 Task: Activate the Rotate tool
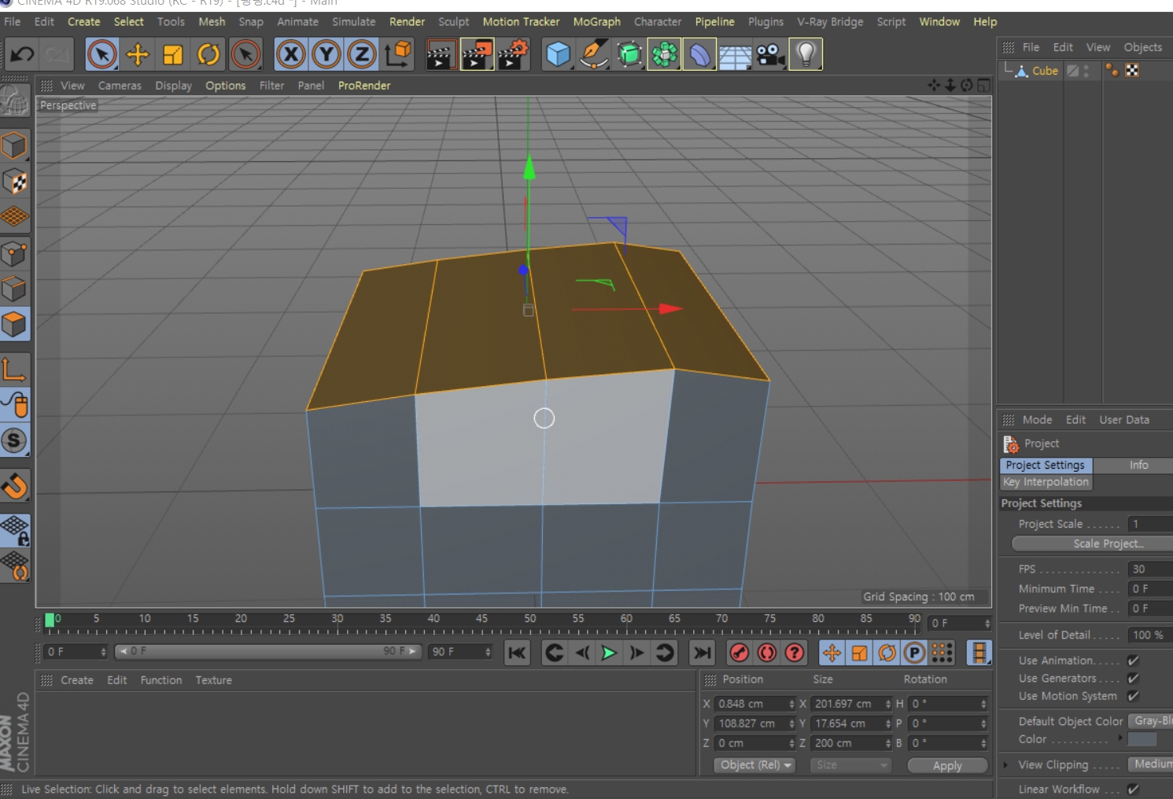click(x=208, y=54)
